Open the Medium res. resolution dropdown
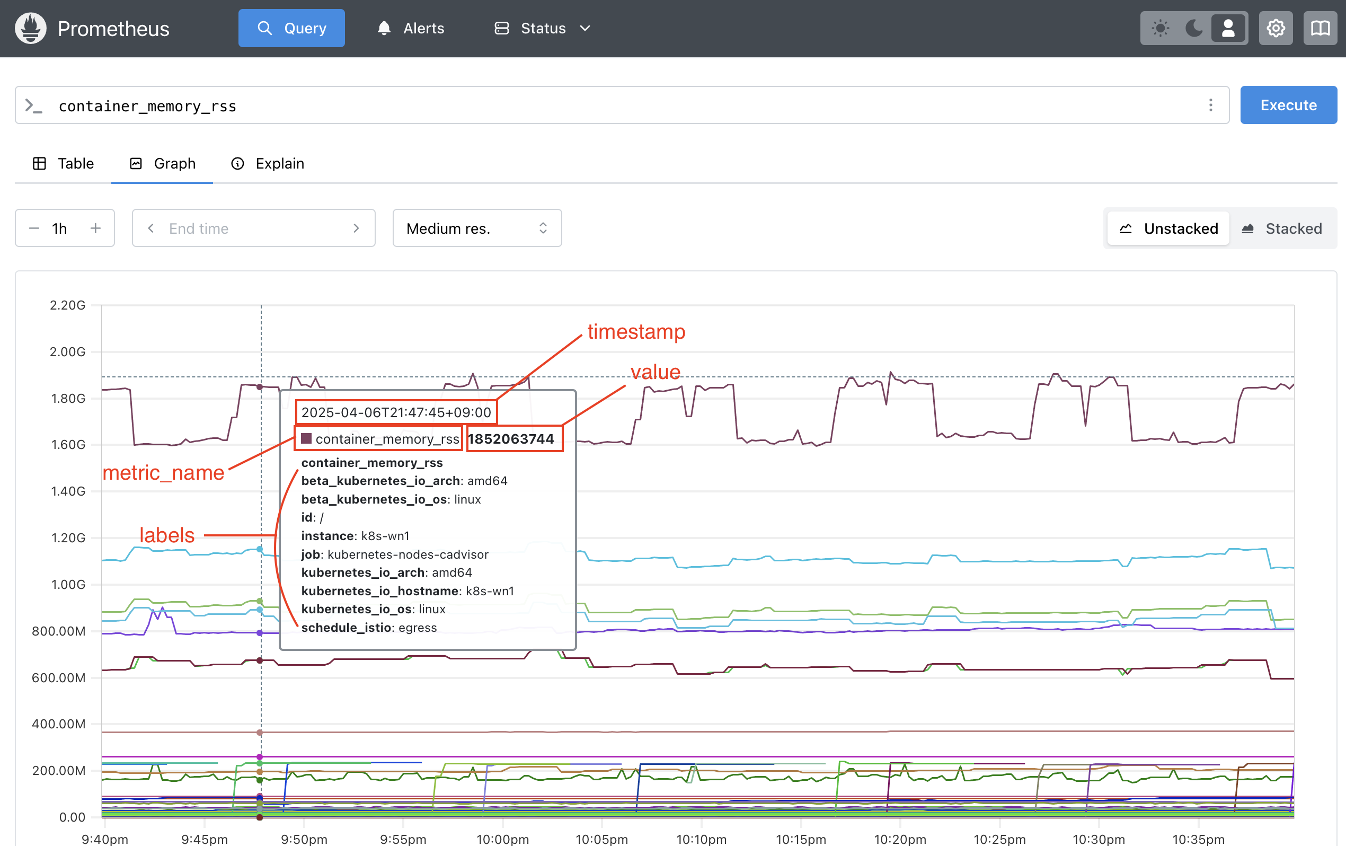Viewport: 1346px width, 846px height. 477,228
